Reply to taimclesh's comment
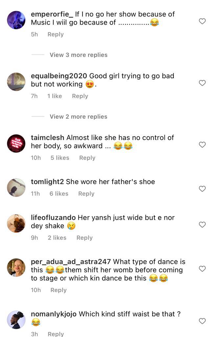Image resolution: width=220 pixels, height=337 pixels. pyautogui.click(x=87, y=158)
